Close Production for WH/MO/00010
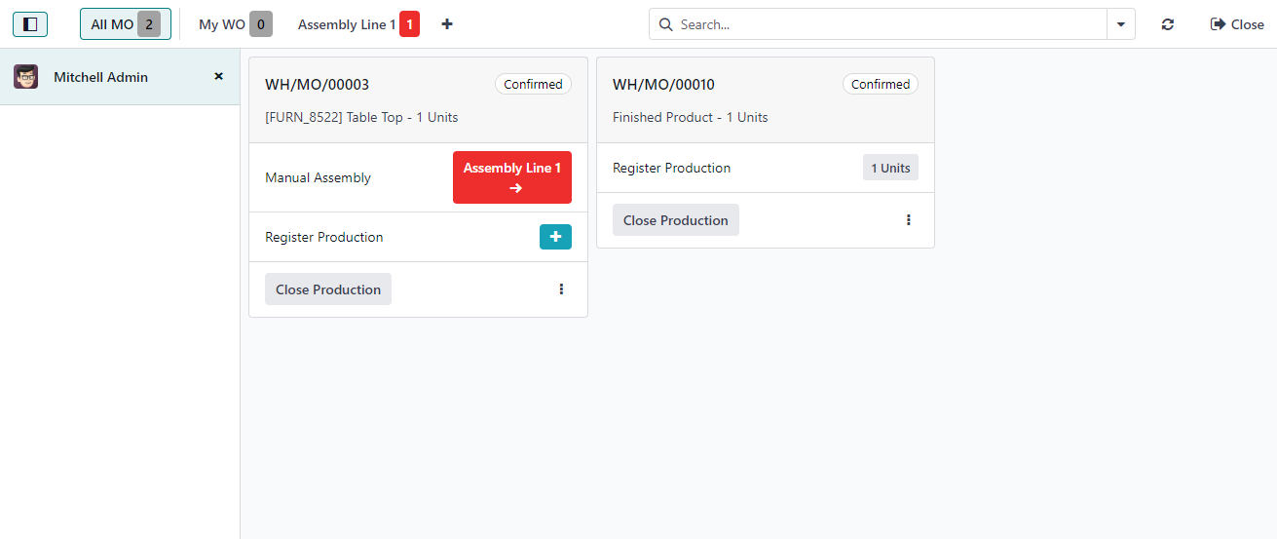 pyautogui.click(x=675, y=220)
